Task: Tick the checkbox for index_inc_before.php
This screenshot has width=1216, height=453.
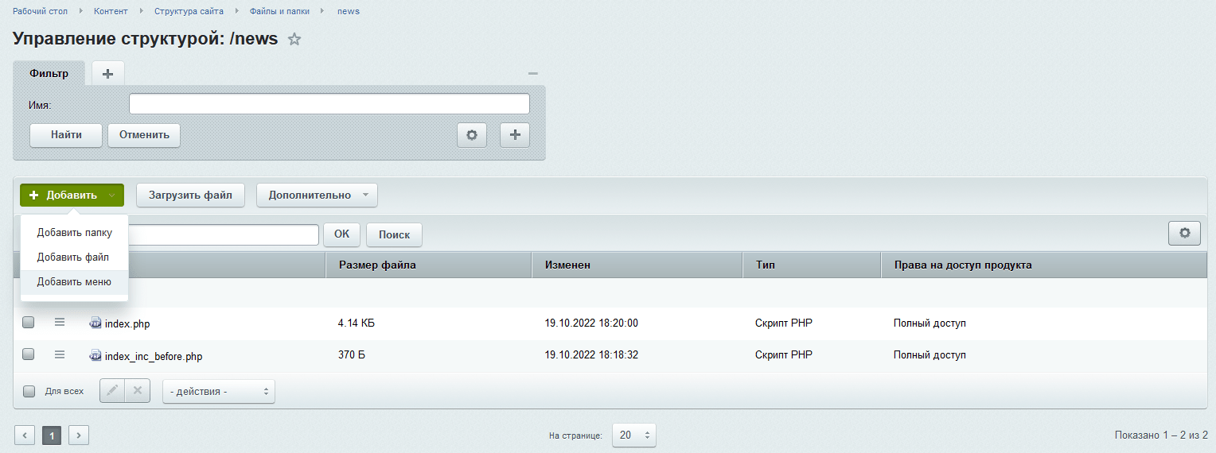Action: point(29,355)
